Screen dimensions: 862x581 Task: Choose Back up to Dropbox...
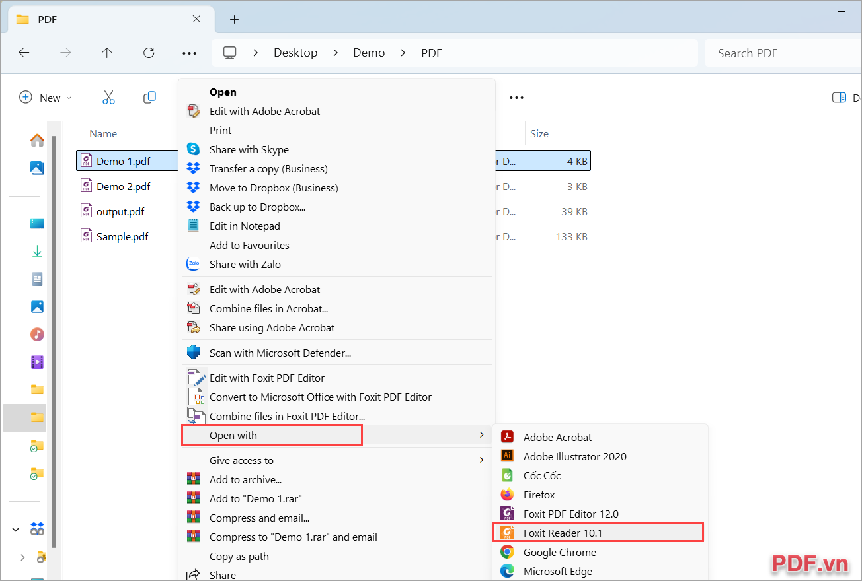(x=257, y=207)
